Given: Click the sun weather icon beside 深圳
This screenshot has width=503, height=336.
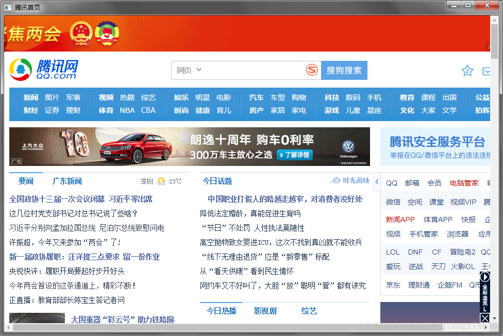Looking at the screenshot, I should click(162, 181).
